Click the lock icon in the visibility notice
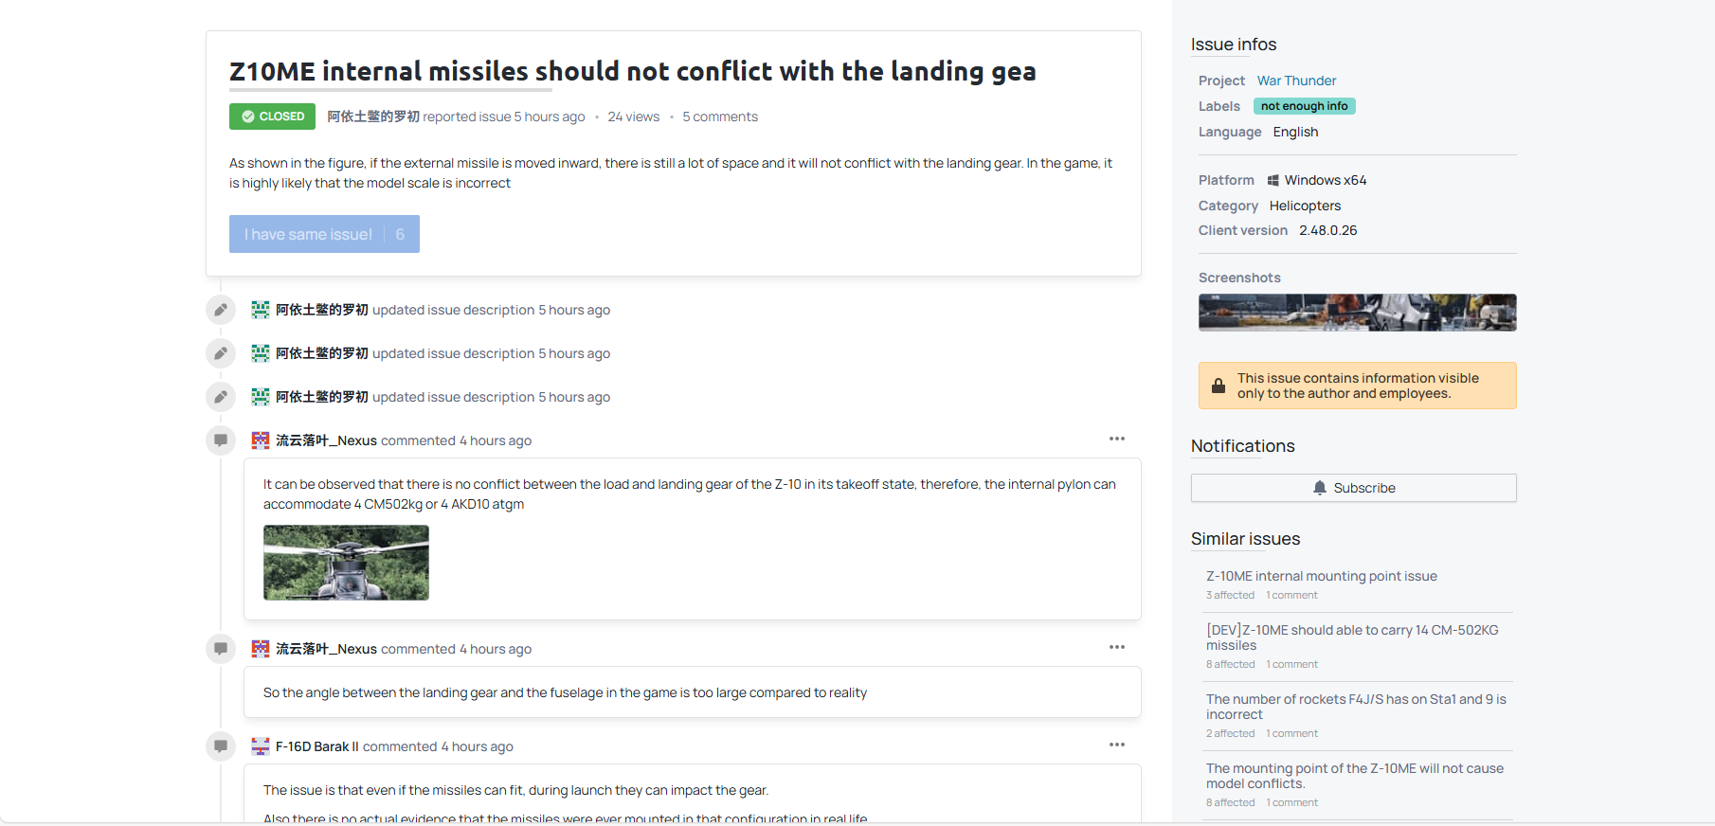Image resolution: width=1715 pixels, height=826 pixels. tap(1219, 386)
